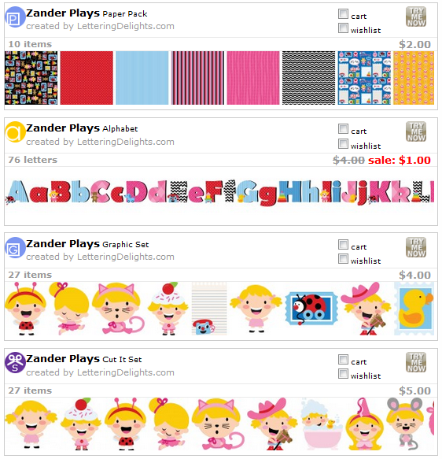The width and height of the screenshot is (442, 459).
Task: Check cart box for Paper Pack
Action: [343, 13]
